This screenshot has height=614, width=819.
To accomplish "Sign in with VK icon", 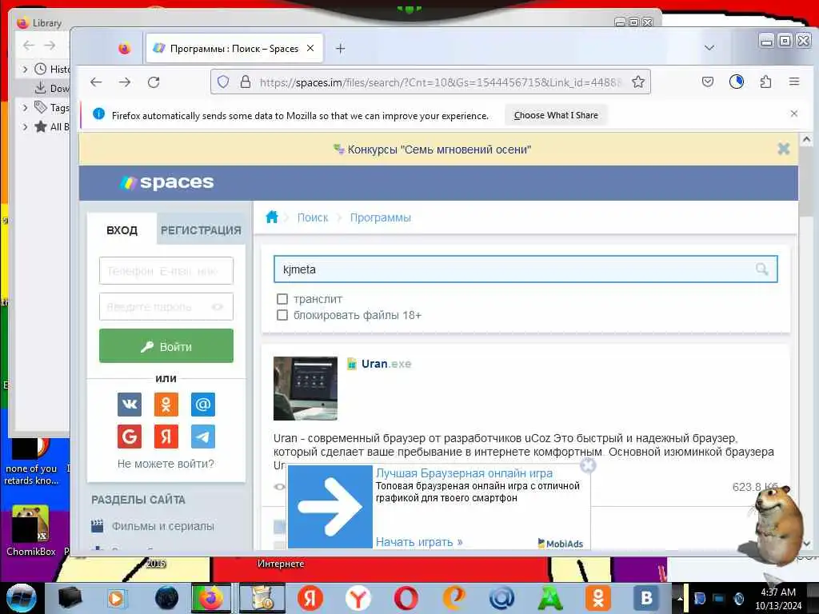I will point(129,404).
